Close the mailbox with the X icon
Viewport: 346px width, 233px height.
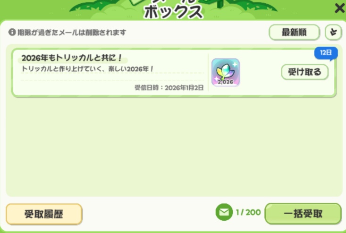pos(340,8)
